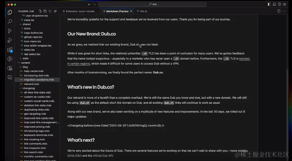
Task: Close the Markdown Preview tab
Action: (131, 11)
